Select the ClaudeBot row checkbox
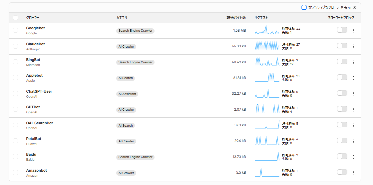 click(15, 46)
